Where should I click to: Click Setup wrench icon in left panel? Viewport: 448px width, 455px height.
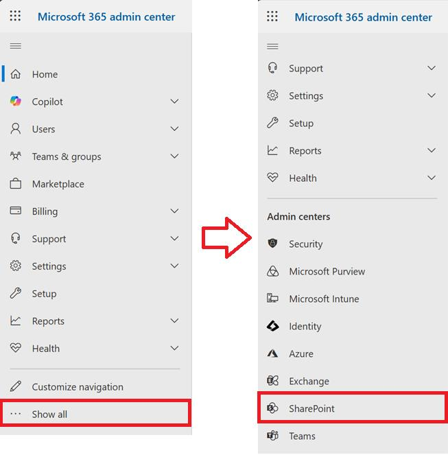point(15,293)
